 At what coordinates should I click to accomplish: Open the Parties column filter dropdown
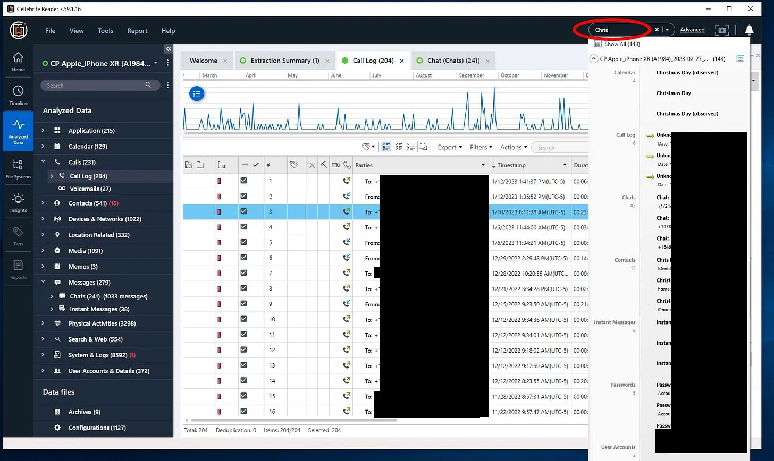(x=483, y=165)
